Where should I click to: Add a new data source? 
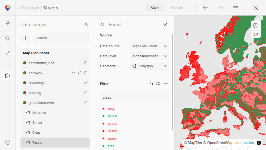click(25, 38)
